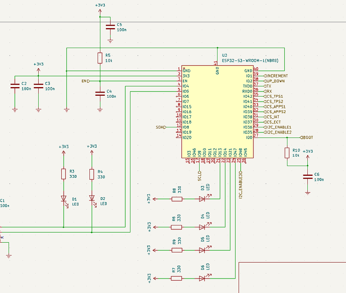Viewport: 346px width, 293px height.
Task: Click the 10k resistor R5 symbol
Action: pos(100,58)
